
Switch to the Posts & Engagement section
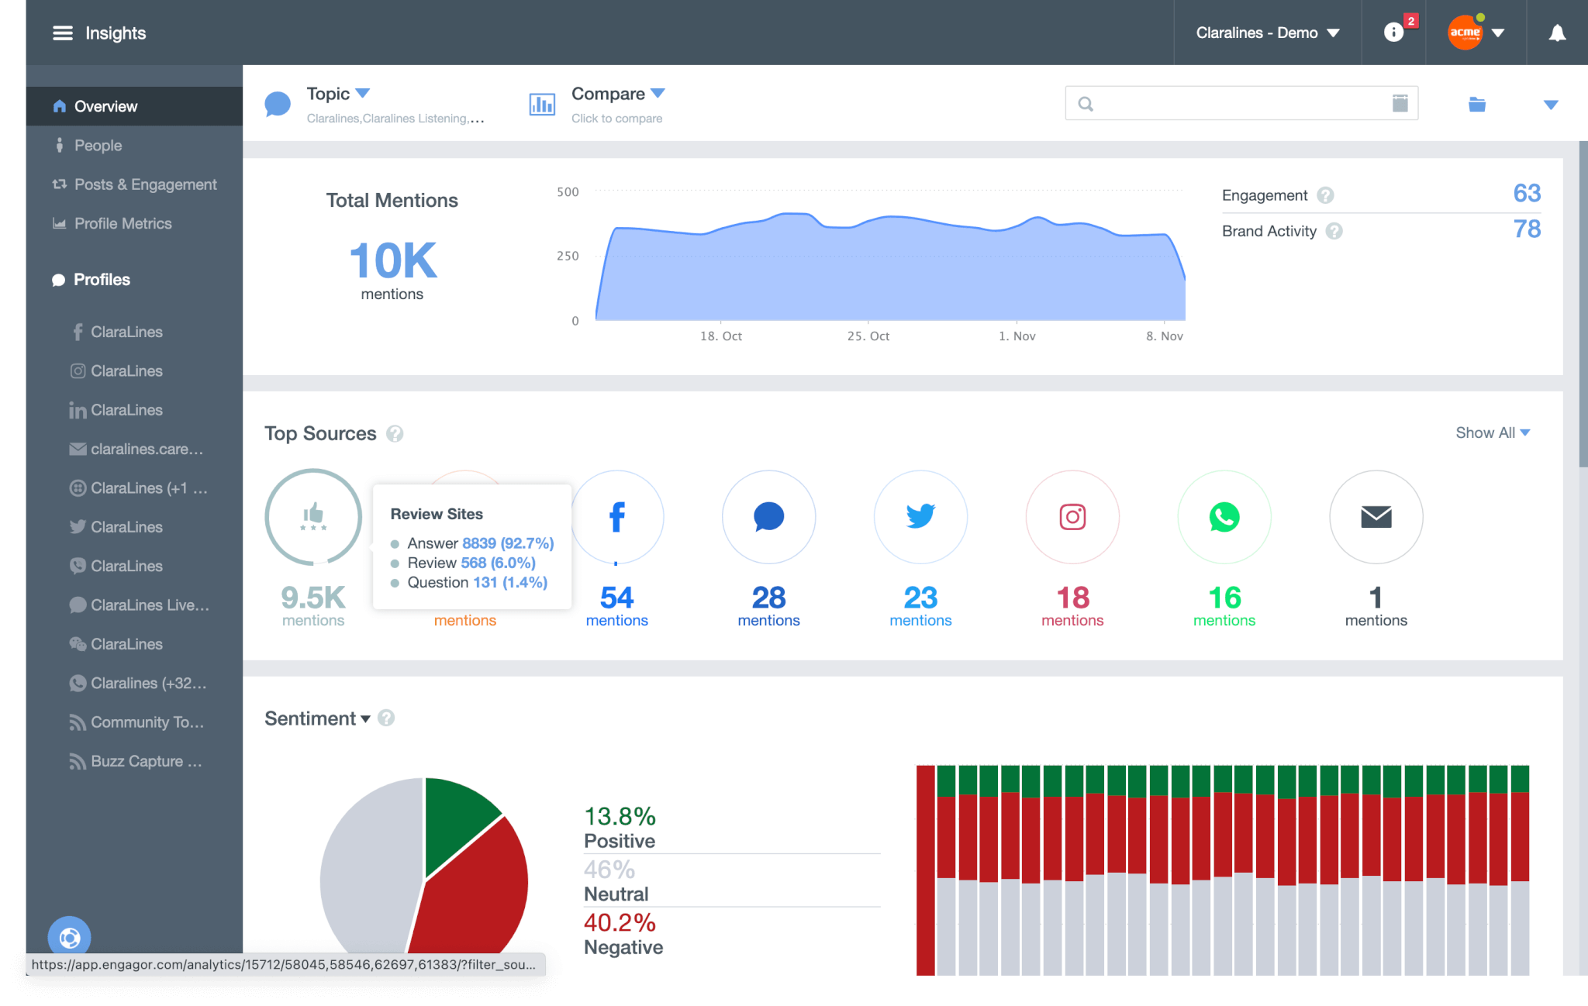pyautogui.click(x=145, y=184)
